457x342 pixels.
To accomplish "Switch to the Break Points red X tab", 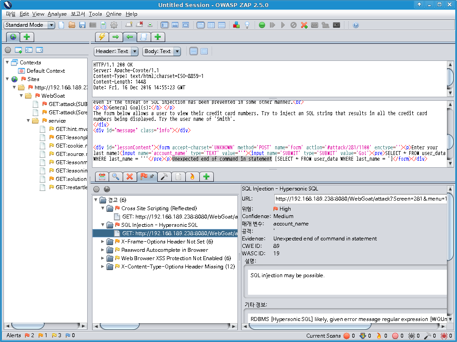I will 130,176.
